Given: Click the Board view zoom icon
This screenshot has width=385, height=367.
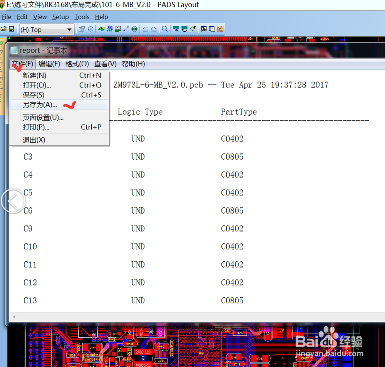Looking at the screenshot, I should tap(176, 29).
